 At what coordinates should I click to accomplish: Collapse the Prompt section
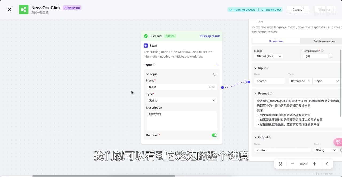pos(255,94)
